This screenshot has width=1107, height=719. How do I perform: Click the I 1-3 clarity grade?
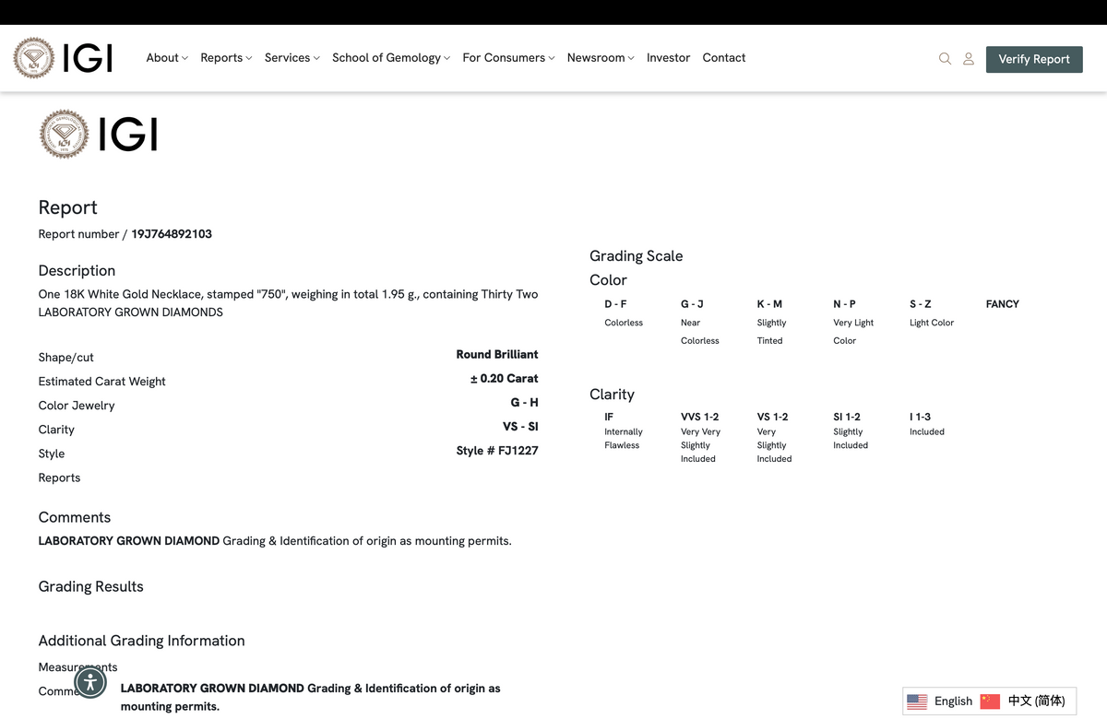[920, 417]
